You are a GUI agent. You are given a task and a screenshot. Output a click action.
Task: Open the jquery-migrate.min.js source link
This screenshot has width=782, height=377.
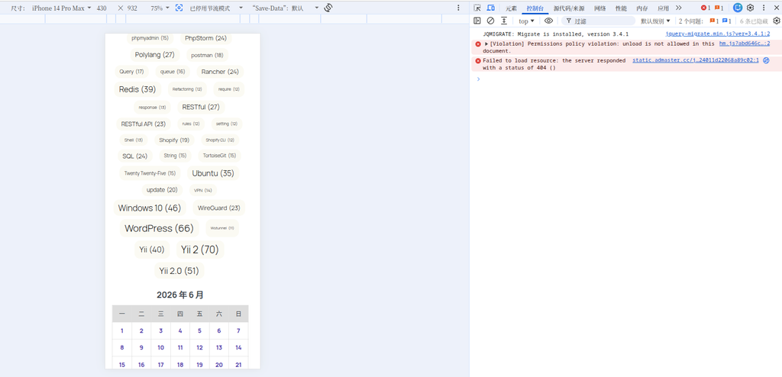[x=718, y=34]
